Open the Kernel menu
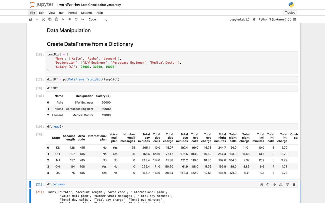Viewport: 325px width, 203px height. (x=73, y=13)
